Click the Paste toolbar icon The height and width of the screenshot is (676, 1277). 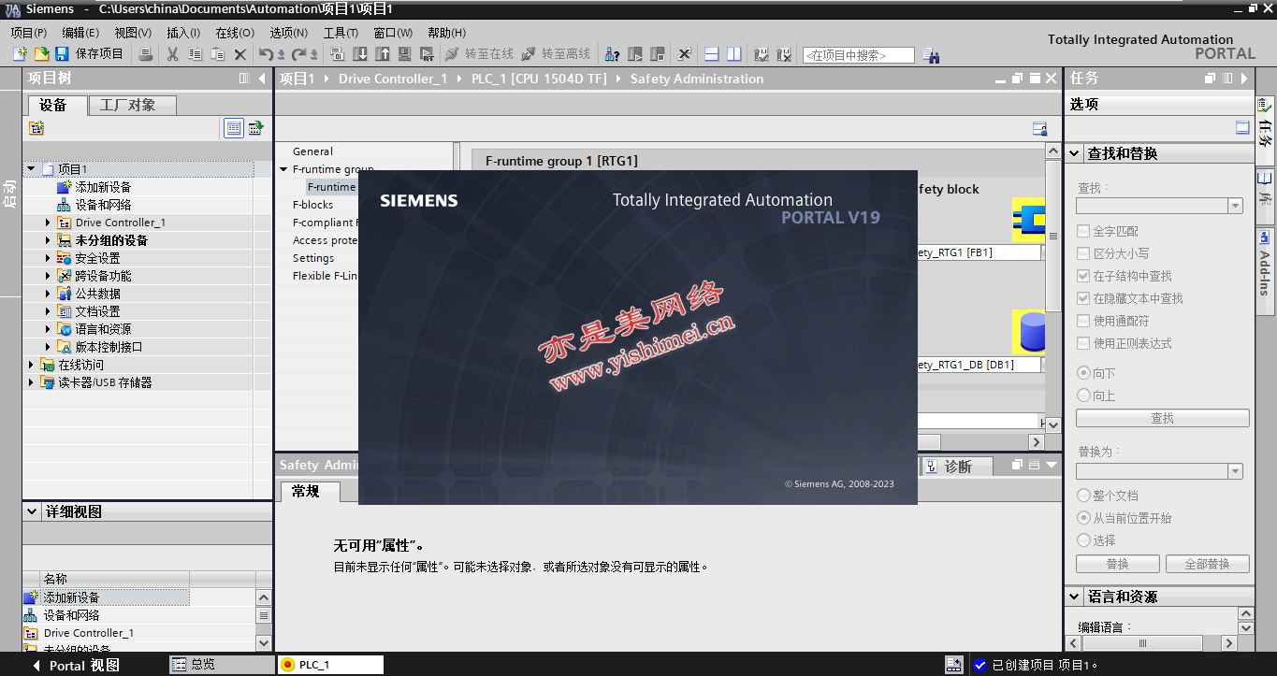coord(217,54)
